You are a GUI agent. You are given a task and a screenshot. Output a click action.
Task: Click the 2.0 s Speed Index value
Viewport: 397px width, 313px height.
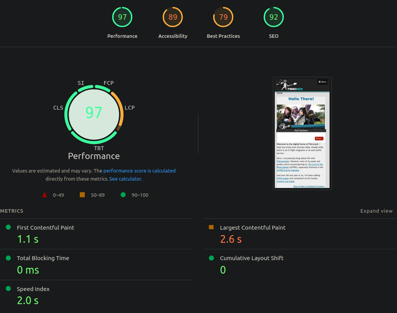click(28, 301)
